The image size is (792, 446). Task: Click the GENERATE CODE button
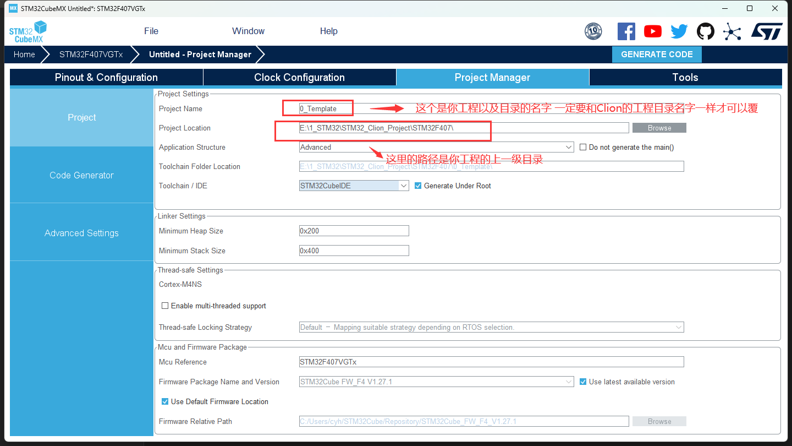tap(657, 55)
